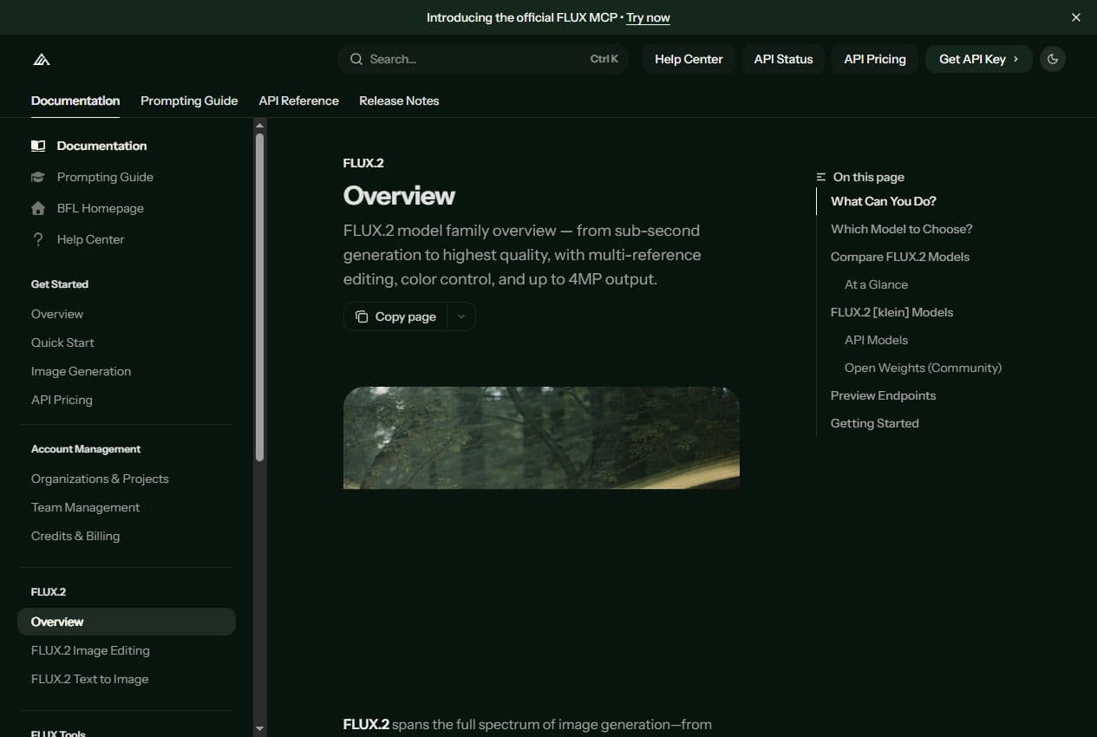Click the Prompting Guide graduation cap icon
This screenshot has height=737, width=1097.
pos(38,177)
